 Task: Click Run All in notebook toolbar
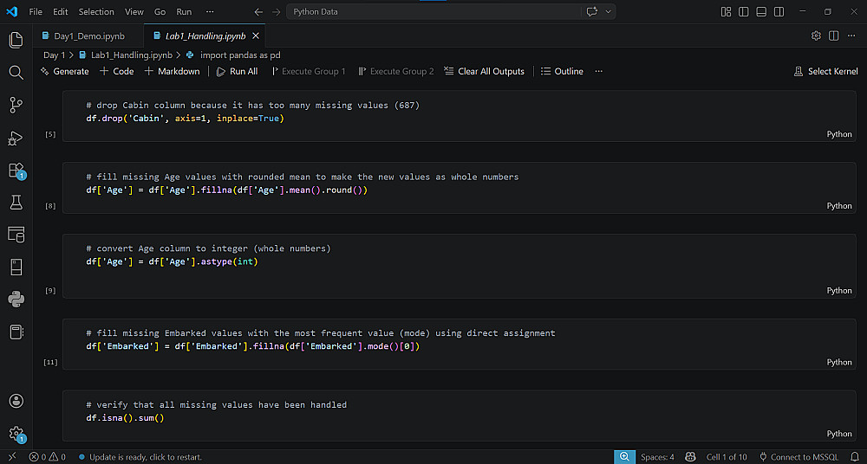[237, 71]
